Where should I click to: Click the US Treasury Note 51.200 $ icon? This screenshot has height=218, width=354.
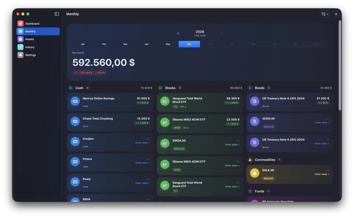(x=255, y=101)
